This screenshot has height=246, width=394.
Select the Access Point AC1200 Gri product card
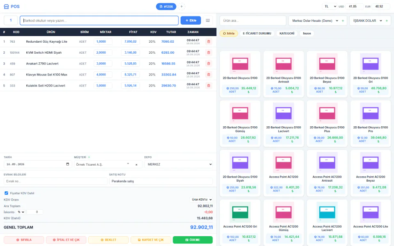240,222
